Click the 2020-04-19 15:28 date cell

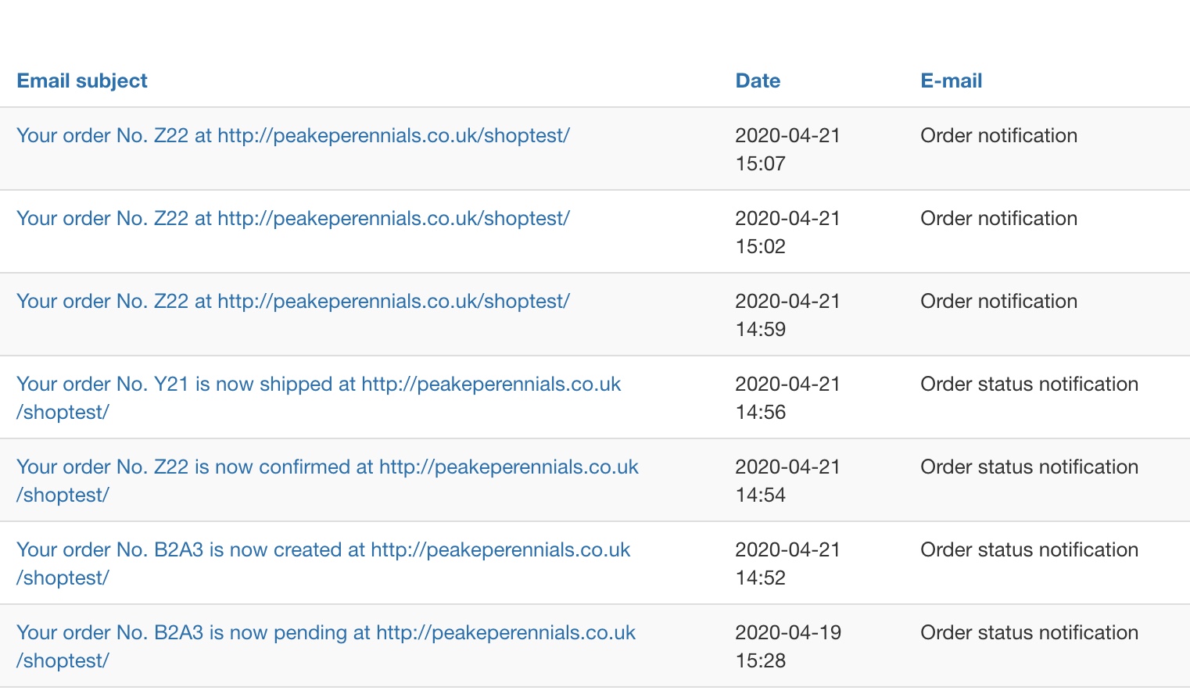(787, 646)
